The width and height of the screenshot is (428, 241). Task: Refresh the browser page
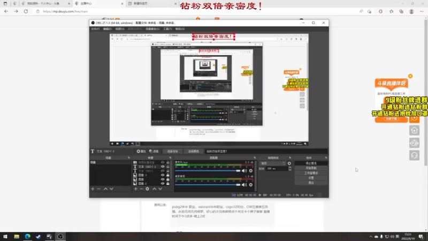coord(26,11)
